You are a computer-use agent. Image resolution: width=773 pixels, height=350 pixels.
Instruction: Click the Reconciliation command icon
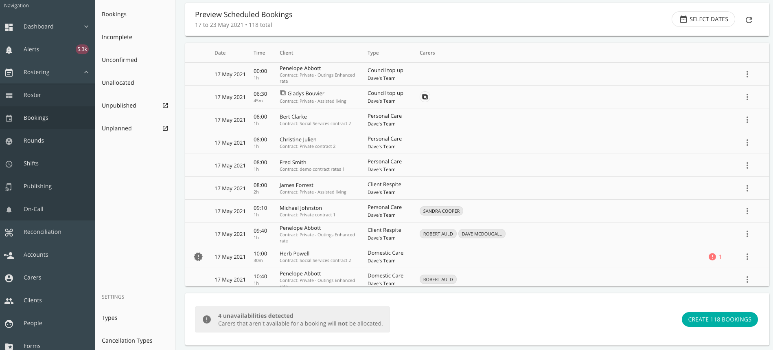pos(9,232)
